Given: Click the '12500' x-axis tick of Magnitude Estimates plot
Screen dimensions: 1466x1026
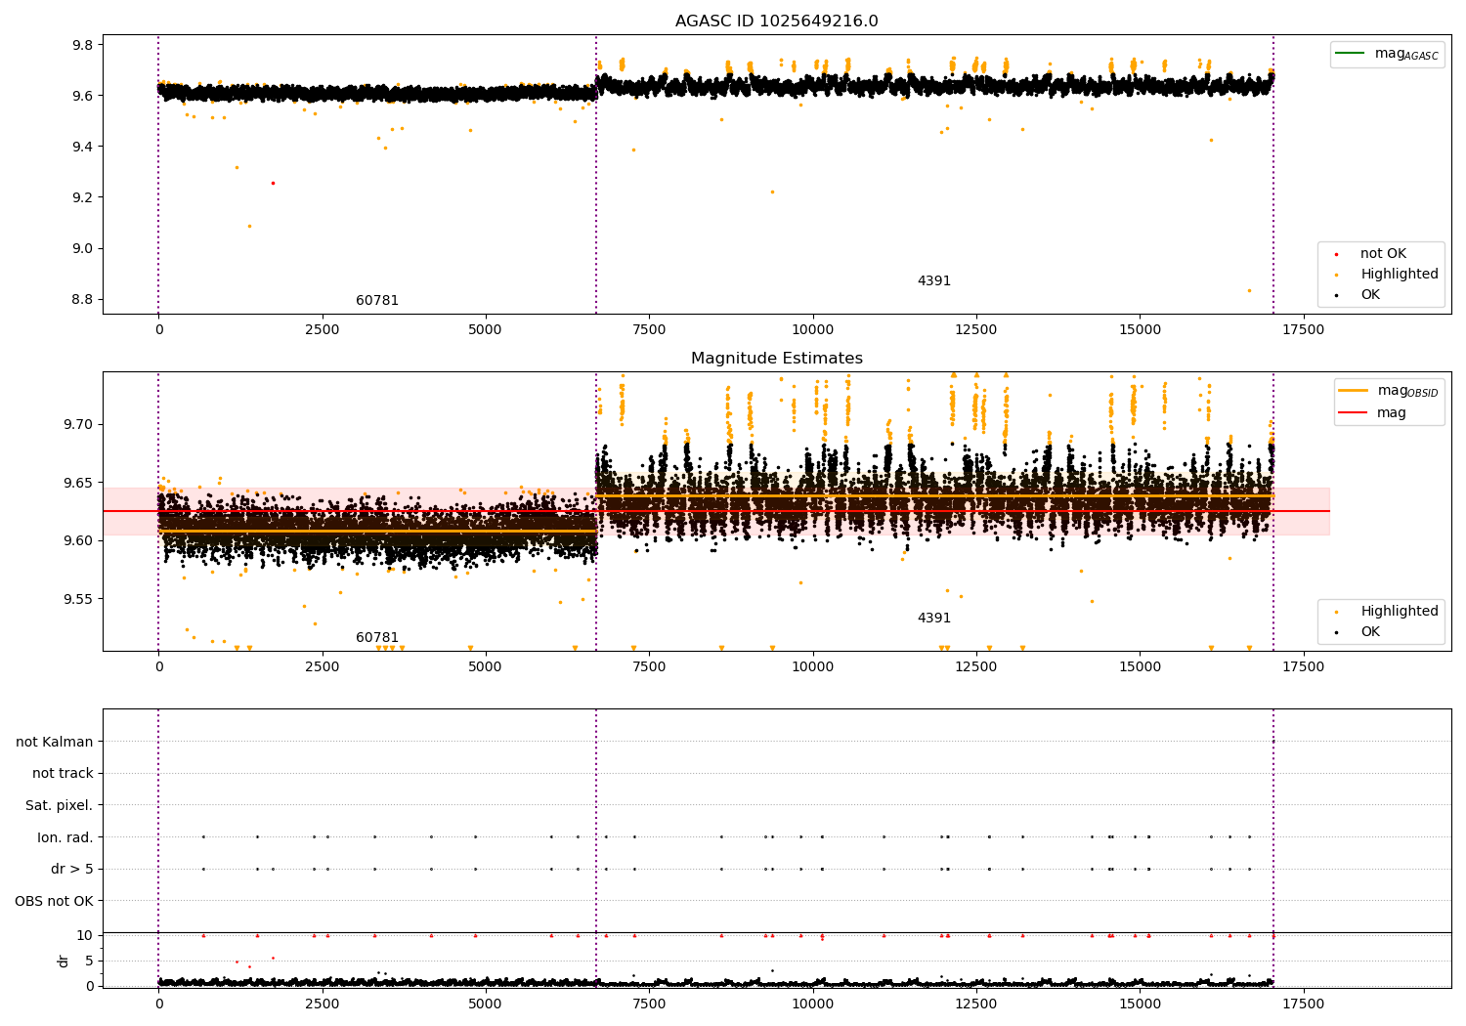Looking at the screenshot, I should click(976, 667).
